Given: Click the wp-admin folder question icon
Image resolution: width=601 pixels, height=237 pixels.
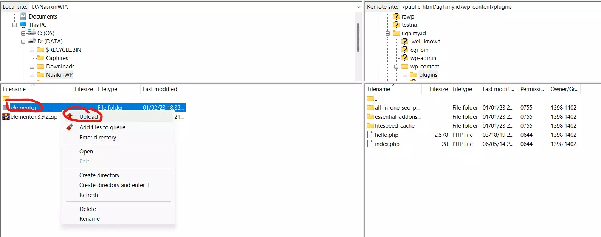Looking at the screenshot, I should point(405,58).
